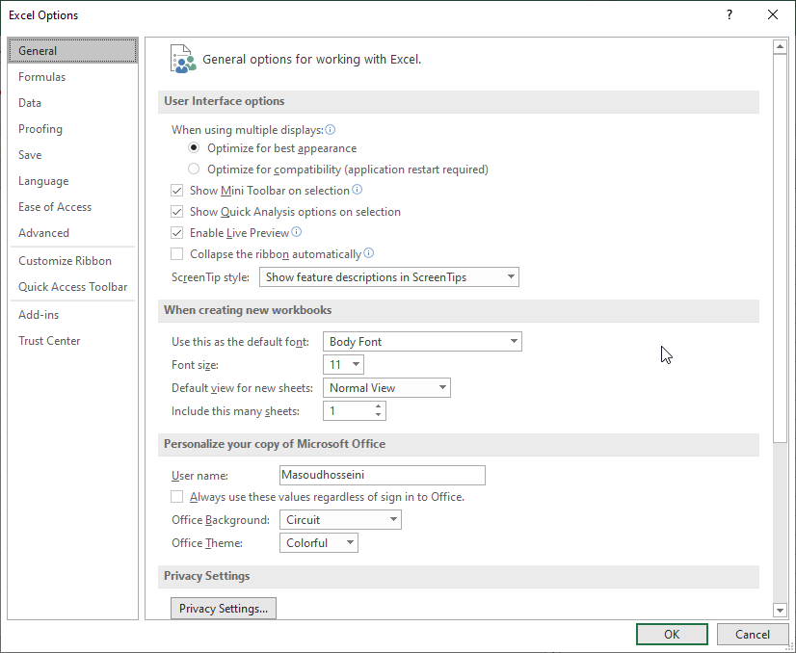Image resolution: width=796 pixels, height=653 pixels.
Task: Disable Enable Live Preview checkbox
Action: [x=176, y=233]
